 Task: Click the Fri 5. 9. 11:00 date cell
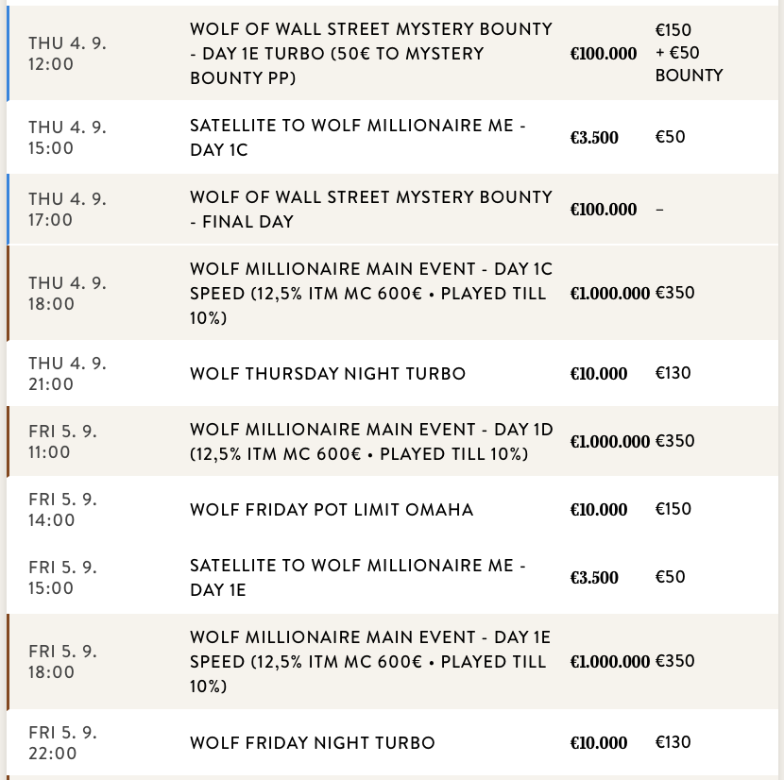[x=63, y=442]
